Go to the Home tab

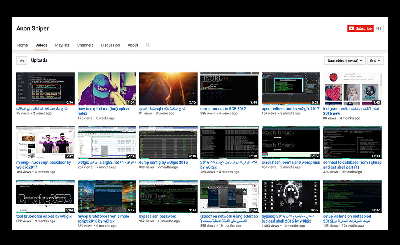click(22, 45)
